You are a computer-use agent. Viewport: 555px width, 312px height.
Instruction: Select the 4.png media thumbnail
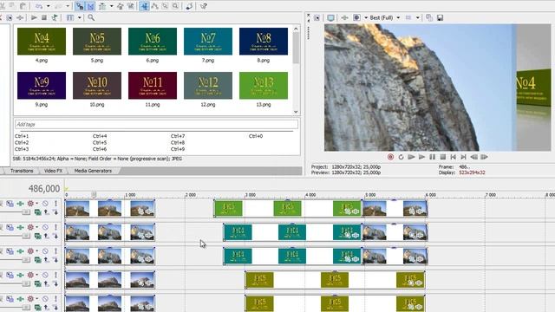pyautogui.click(x=42, y=42)
